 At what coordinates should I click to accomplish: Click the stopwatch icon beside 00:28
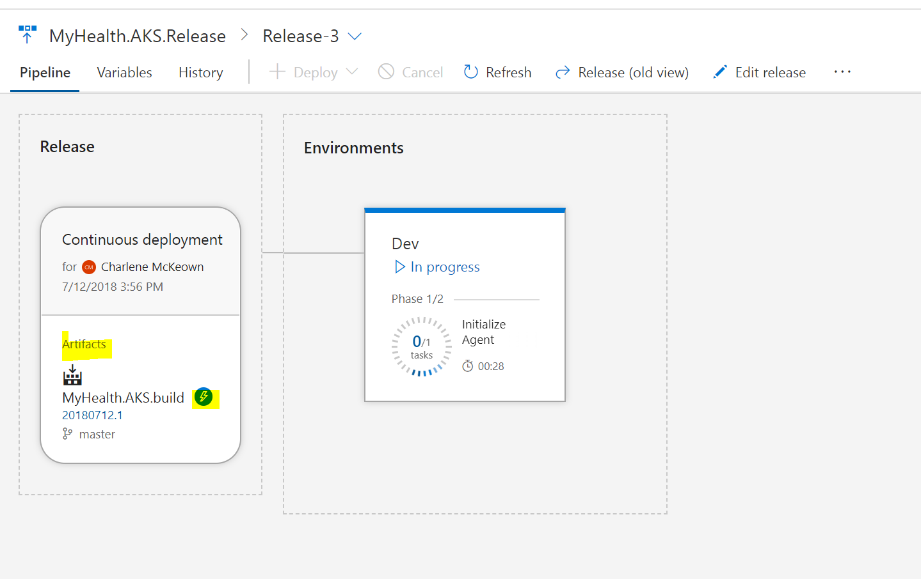click(x=468, y=366)
